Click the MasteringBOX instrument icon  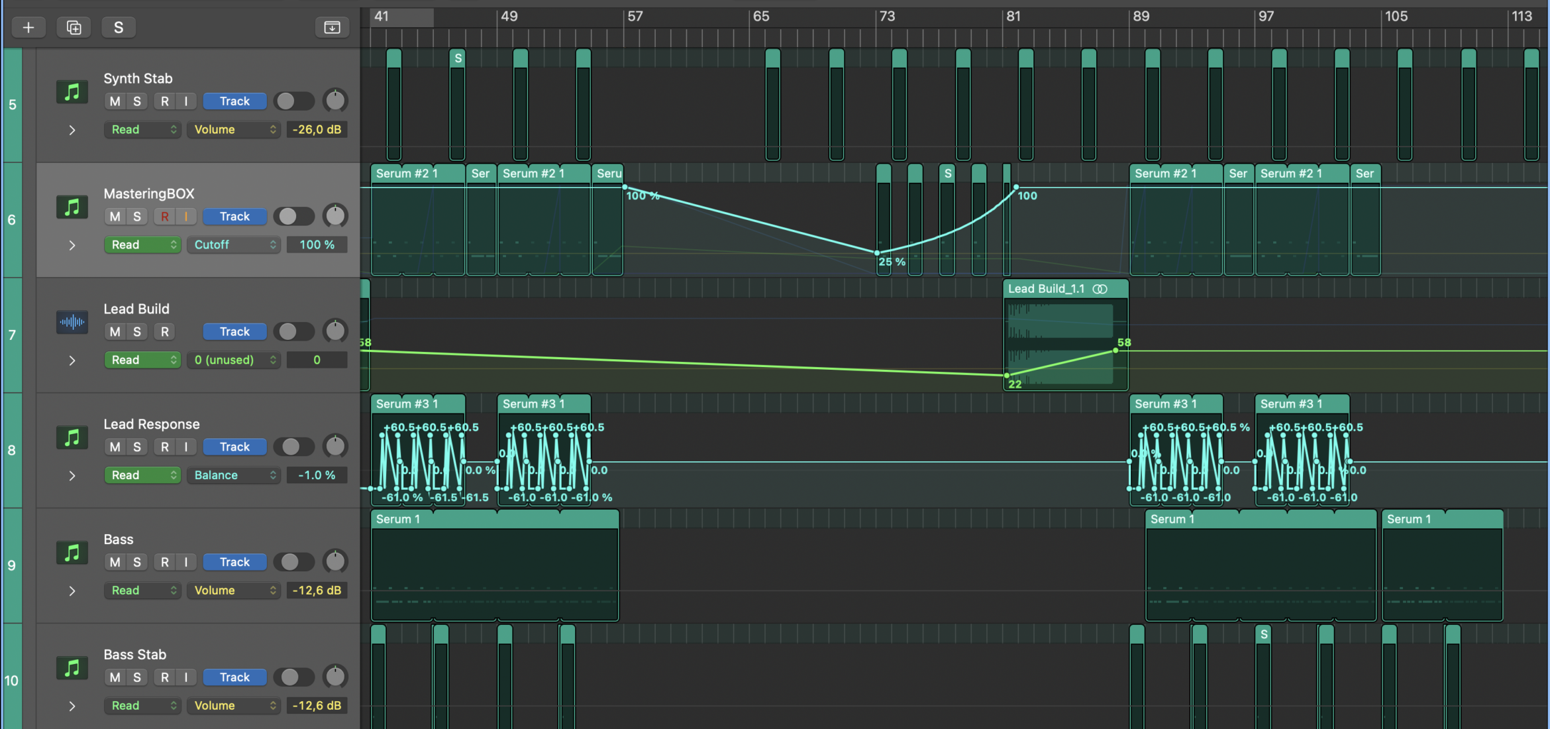72,206
